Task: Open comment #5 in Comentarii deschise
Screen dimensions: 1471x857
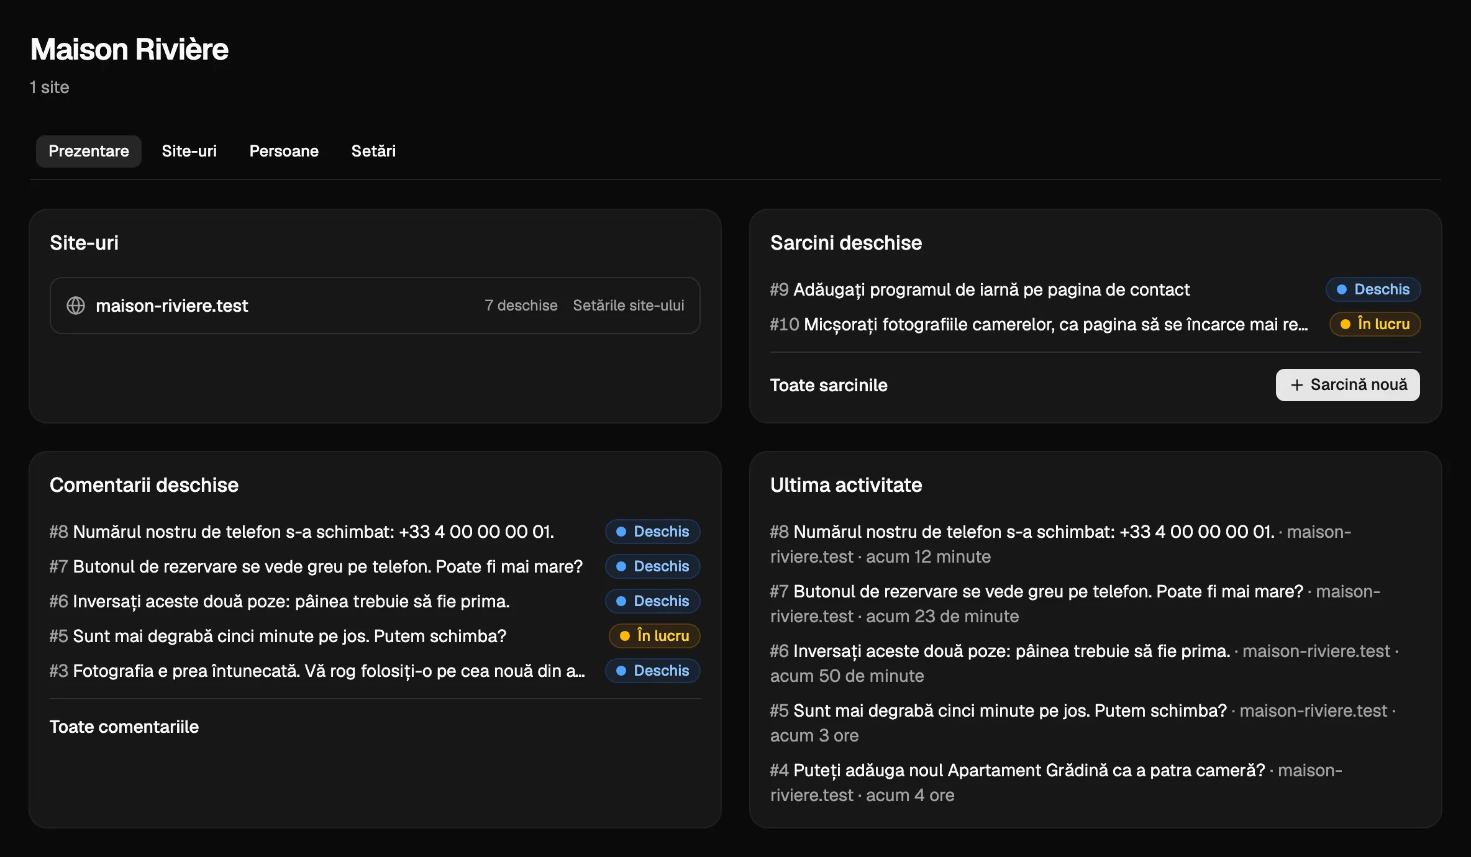Action: [x=278, y=636]
